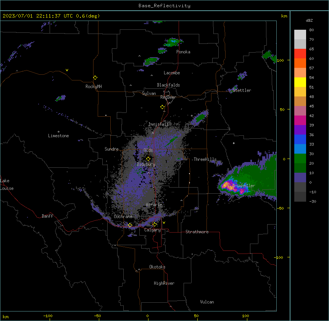
Task: Click the white plus marker northeast of ThreeHills
Action: click(234, 143)
